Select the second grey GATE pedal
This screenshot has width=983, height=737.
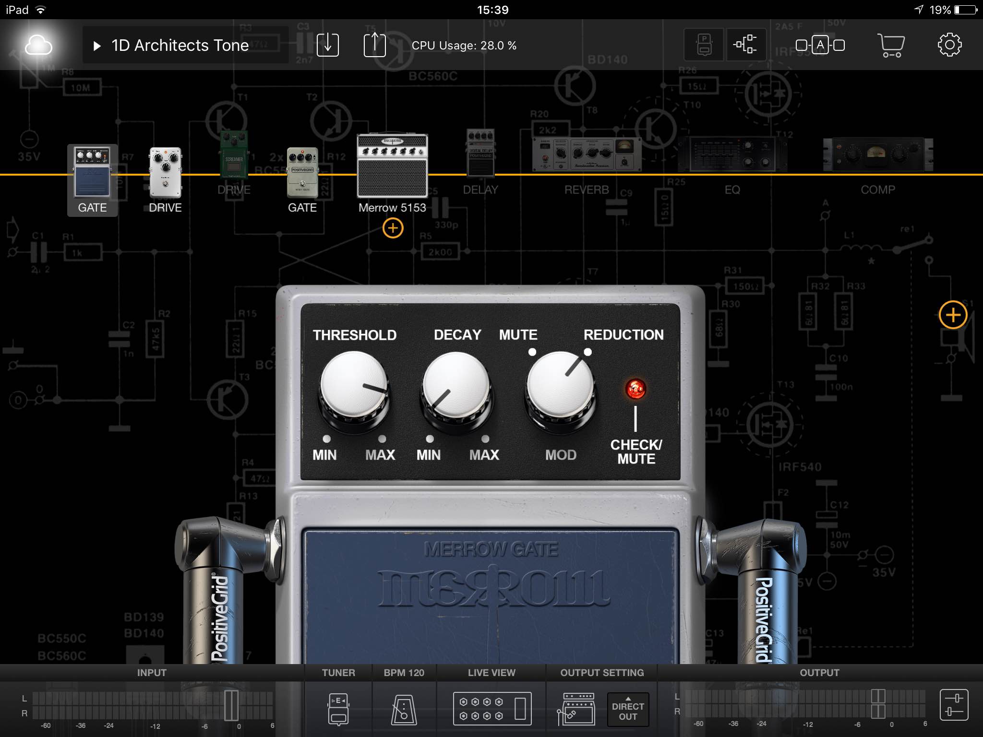coord(302,173)
